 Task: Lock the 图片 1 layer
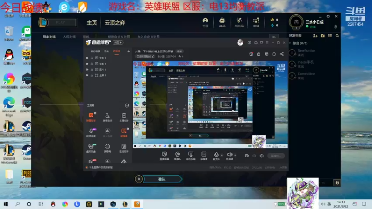(x=92, y=69)
